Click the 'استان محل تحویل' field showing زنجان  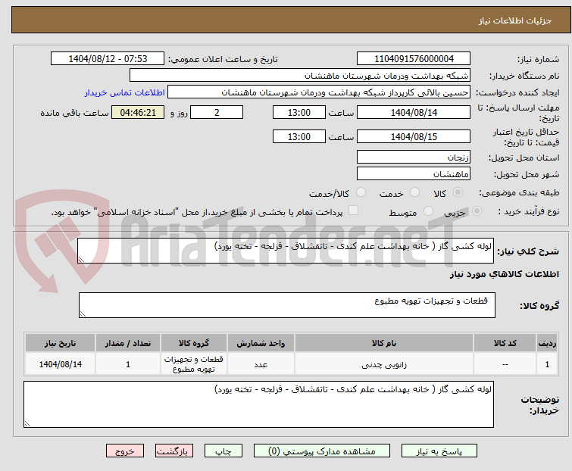click(x=413, y=158)
